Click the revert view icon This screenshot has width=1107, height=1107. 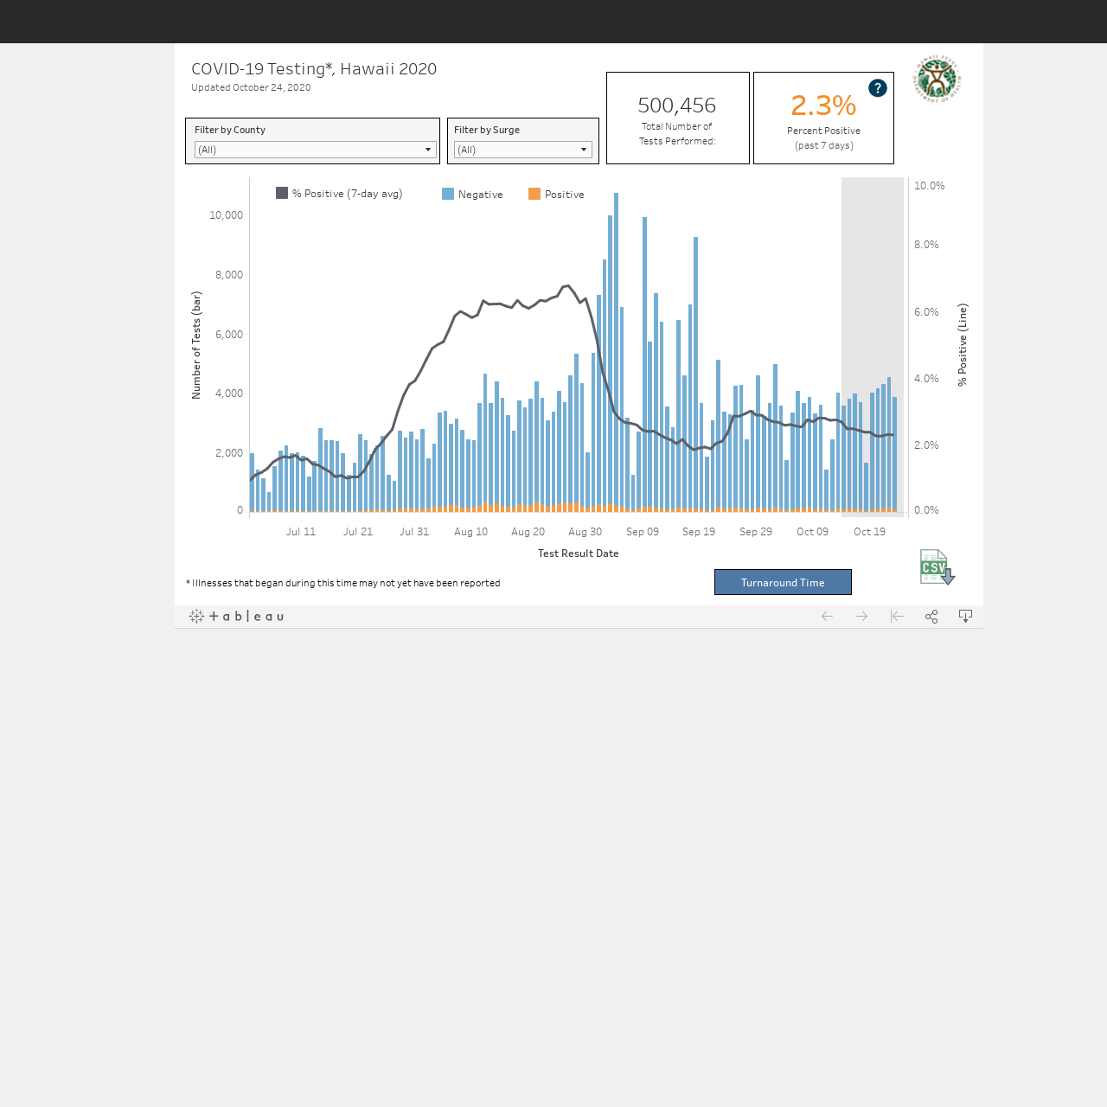click(897, 617)
